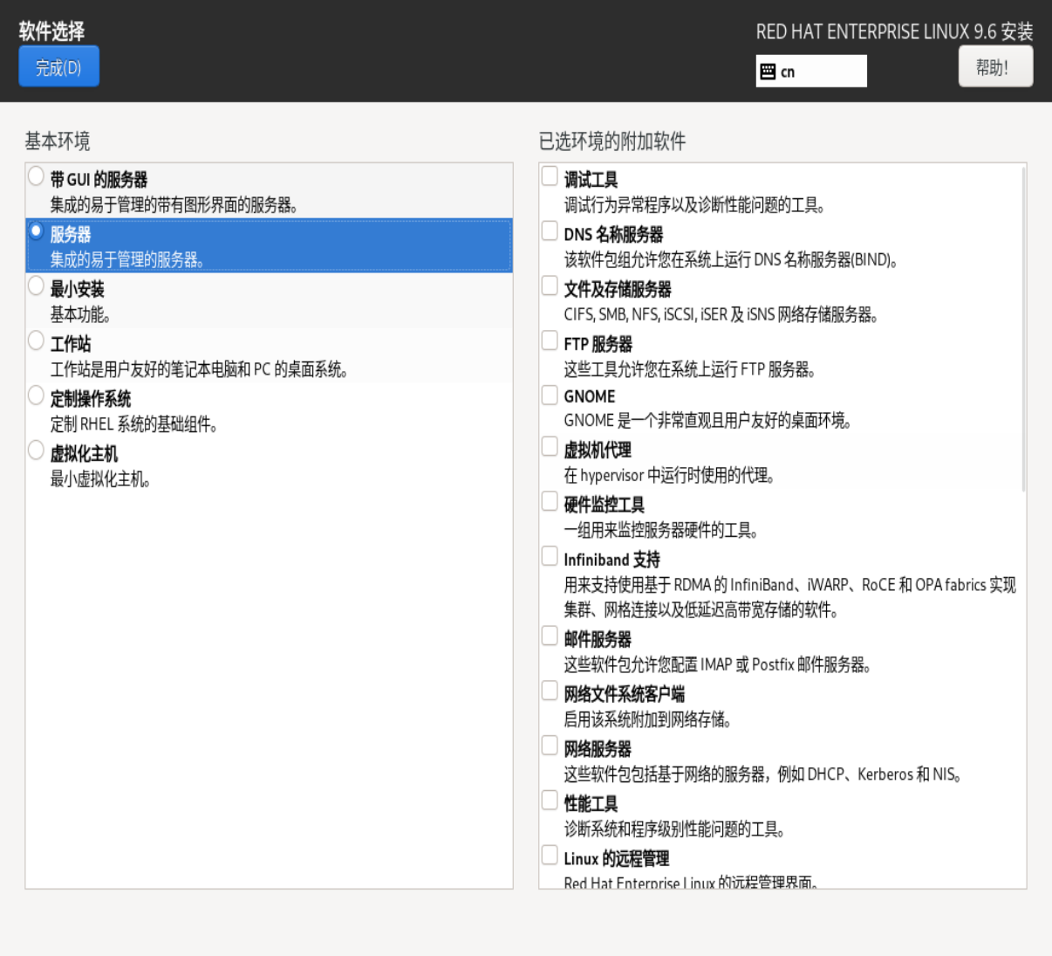Choose the 虚拟化主机 radio option
The image size is (1052, 956).
click(36, 451)
